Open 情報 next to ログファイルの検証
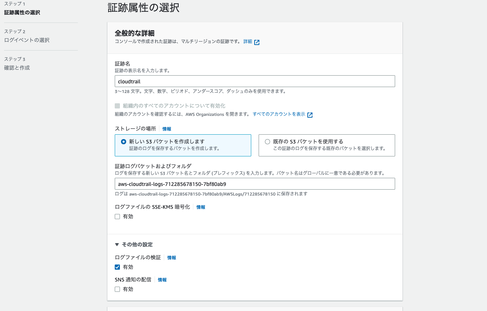 pos(172,258)
